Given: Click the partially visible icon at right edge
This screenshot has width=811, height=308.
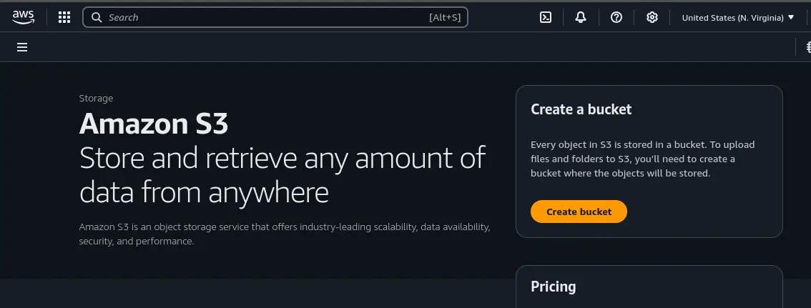Looking at the screenshot, I should click(x=807, y=47).
